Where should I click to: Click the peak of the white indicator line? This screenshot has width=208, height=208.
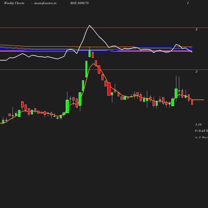[89, 25]
